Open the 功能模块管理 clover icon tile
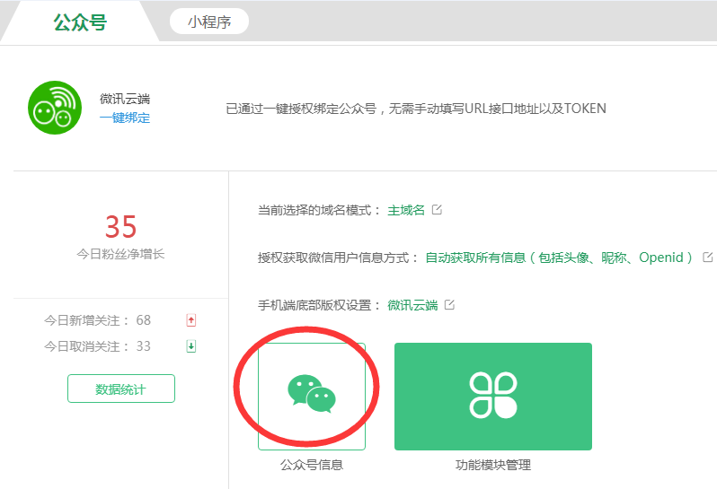The width and height of the screenshot is (717, 489). [x=492, y=396]
